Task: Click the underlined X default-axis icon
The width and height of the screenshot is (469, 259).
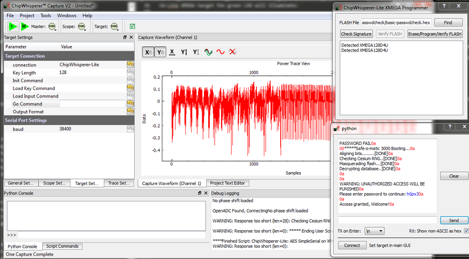Action: pos(172,52)
